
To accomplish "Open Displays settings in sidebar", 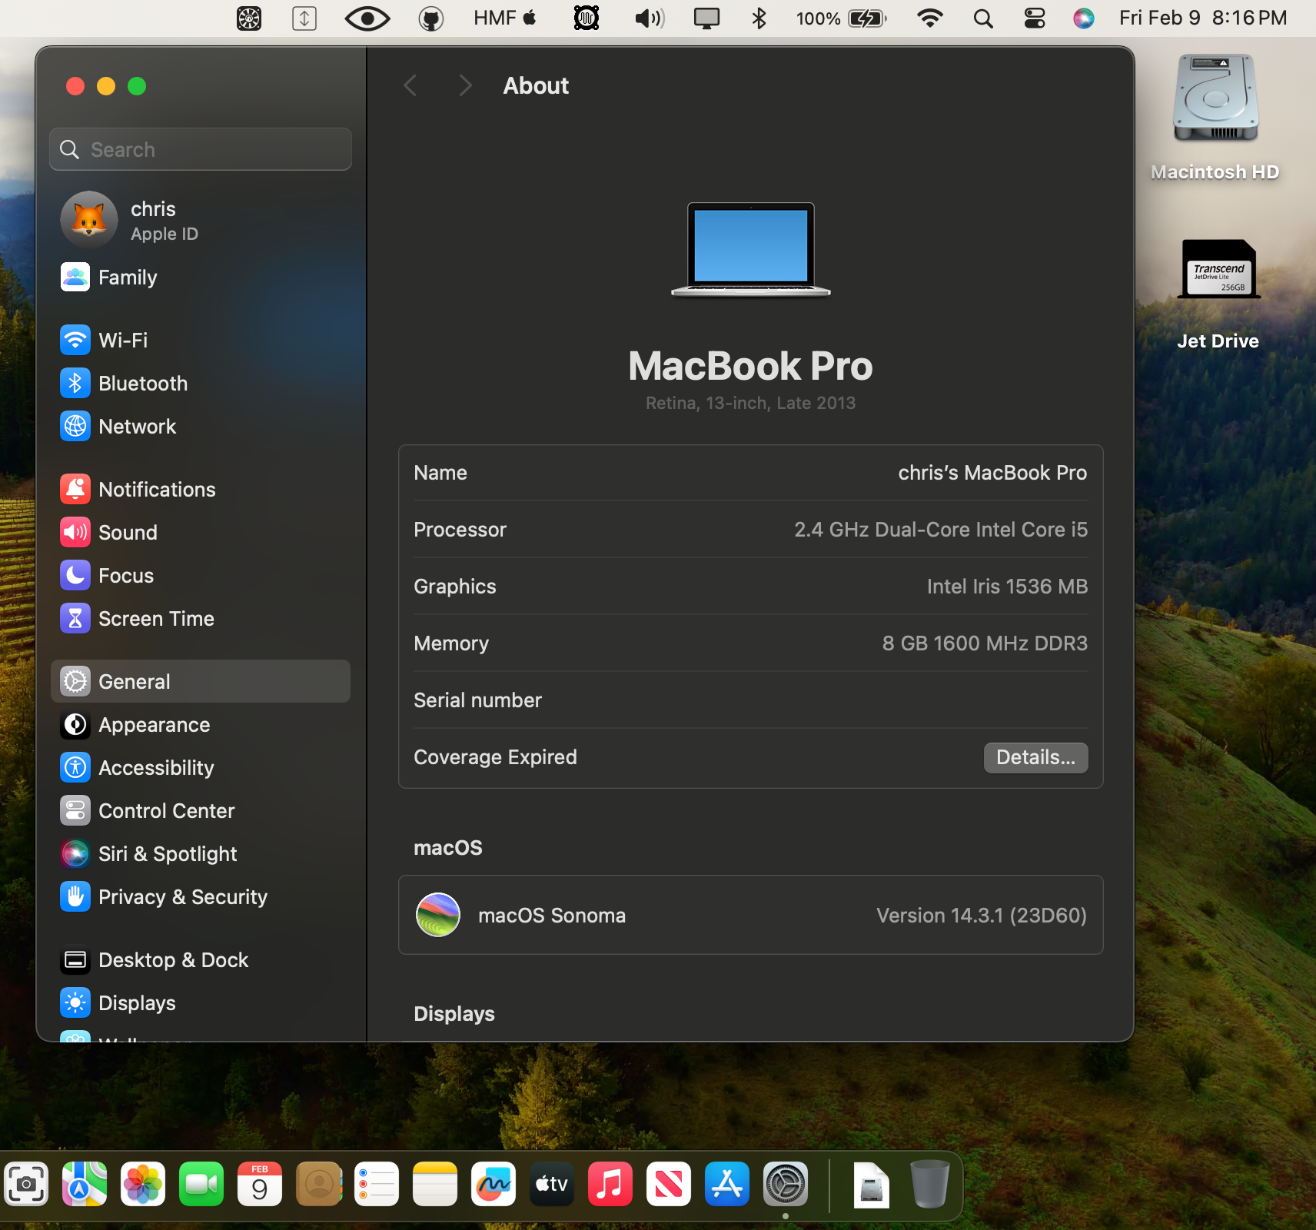I will 200,1002.
